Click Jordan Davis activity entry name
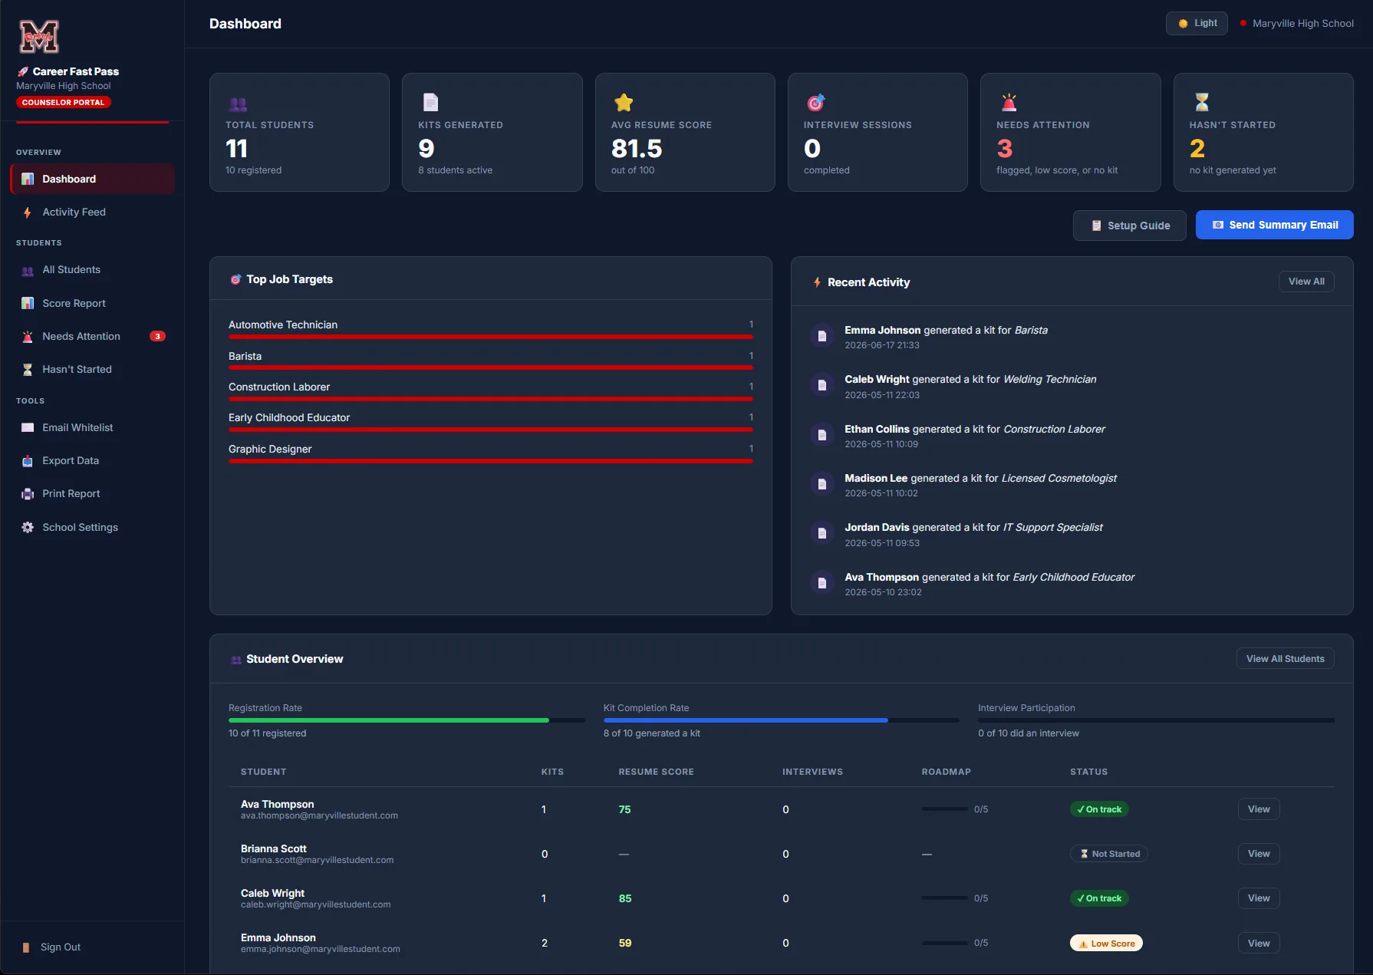Viewport: 1373px width, 975px height. (877, 528)
